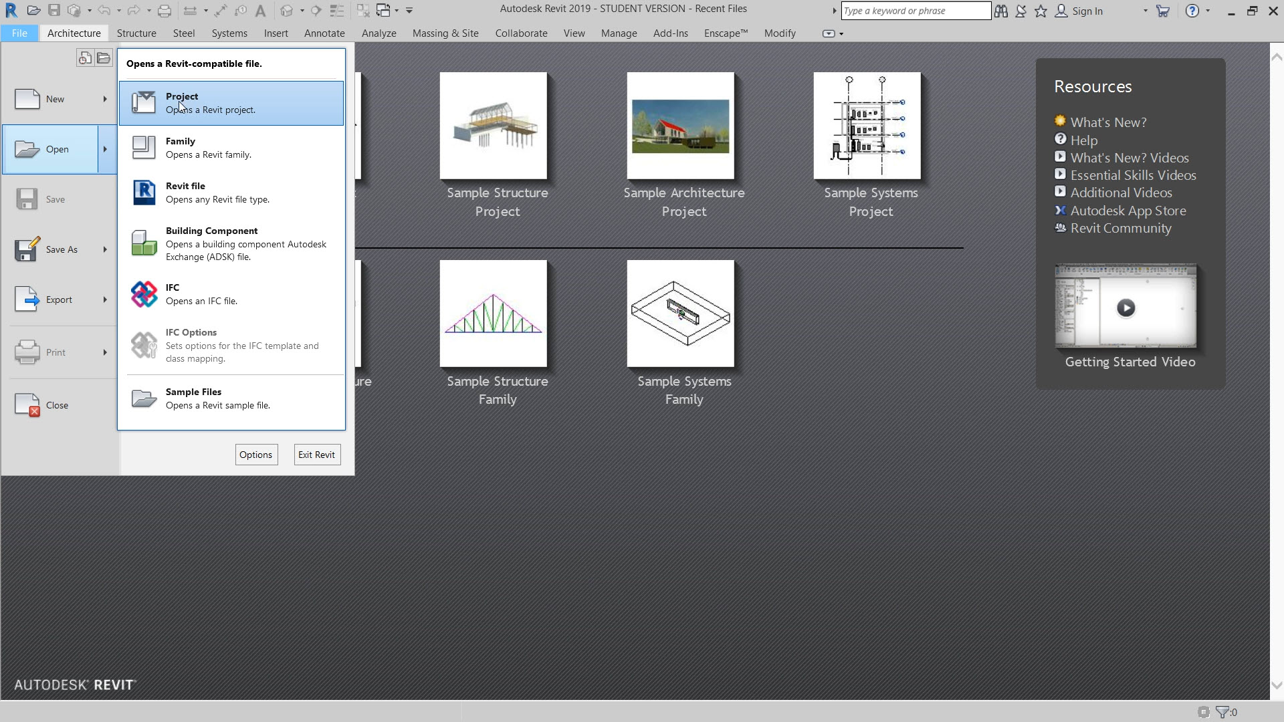1284x722 pixels.
Task: Click the Autodesk App Store cart icon
Action: 1163,11
